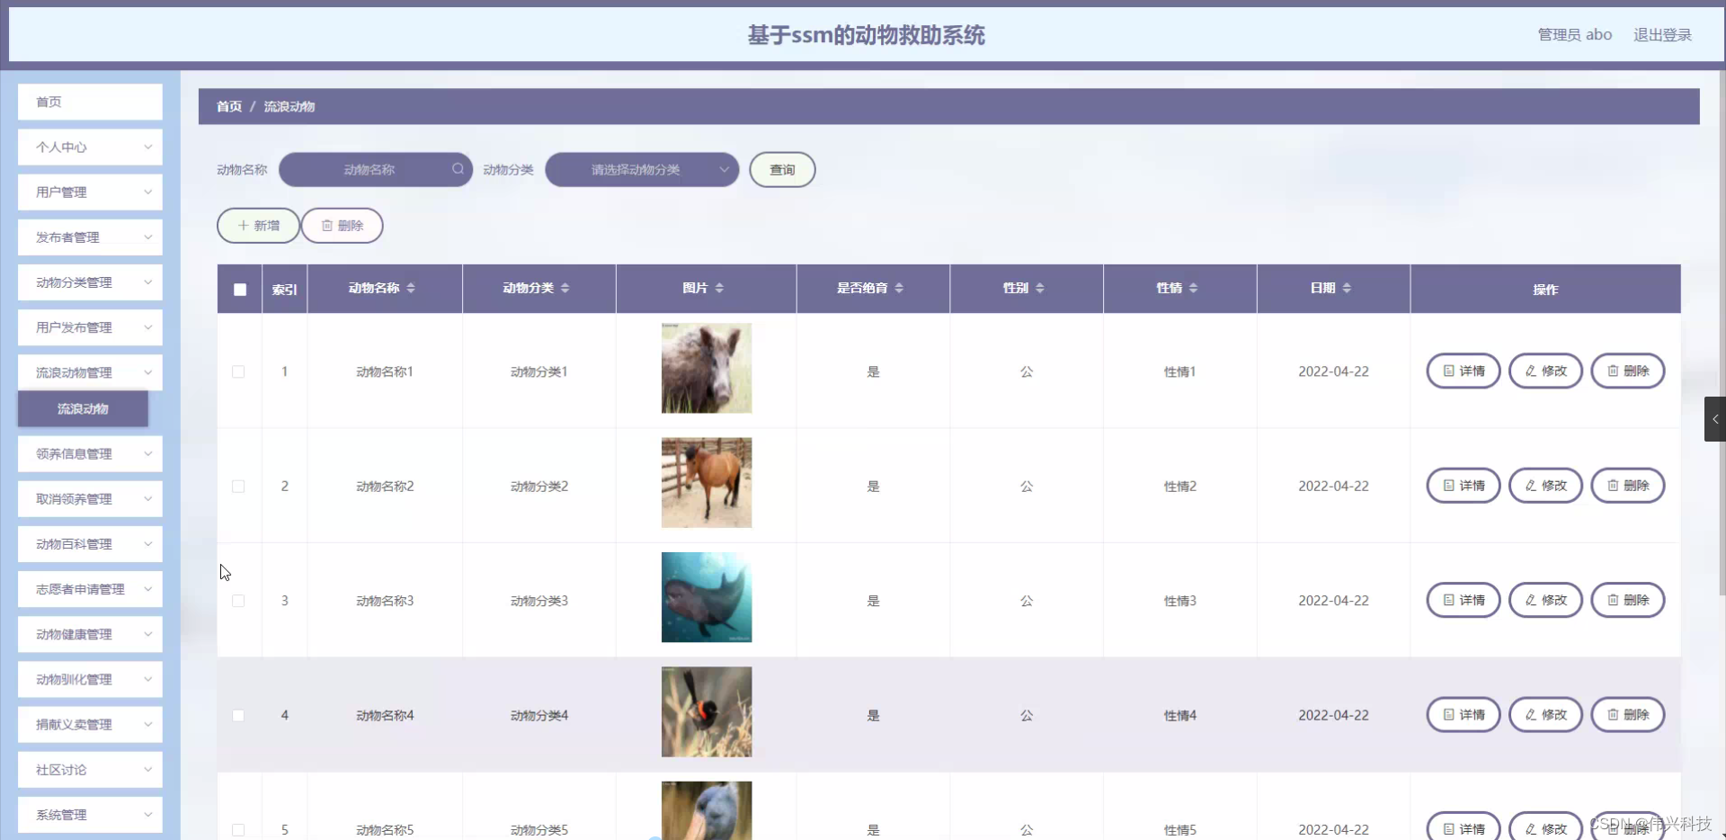Select 流浪动物 in the sidebar
The width and height of the screenshot is (1726, 840).
pos(82,409)
